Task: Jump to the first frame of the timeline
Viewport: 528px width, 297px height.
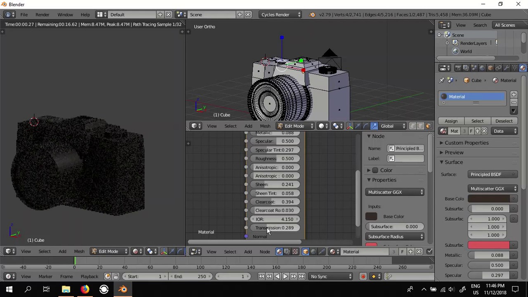Action: (x=261, y=276)
